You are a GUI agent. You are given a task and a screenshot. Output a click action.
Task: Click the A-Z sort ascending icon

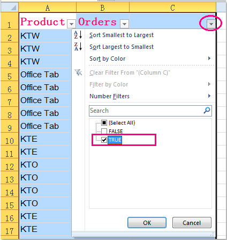(x=78, y=35)
